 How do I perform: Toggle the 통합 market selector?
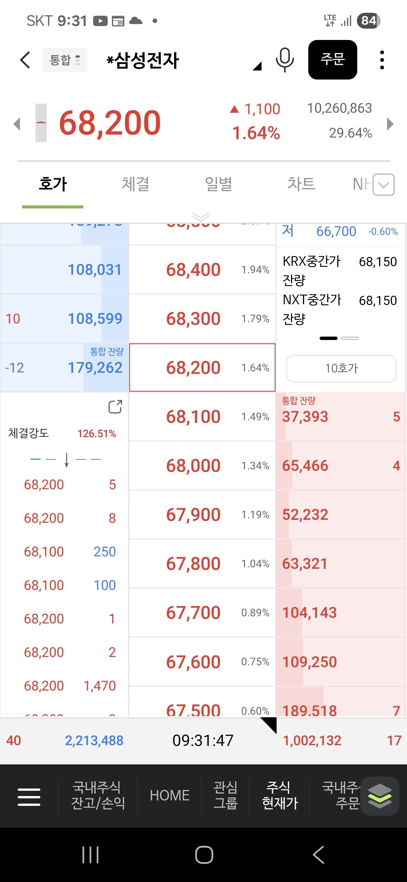point(65,60)
